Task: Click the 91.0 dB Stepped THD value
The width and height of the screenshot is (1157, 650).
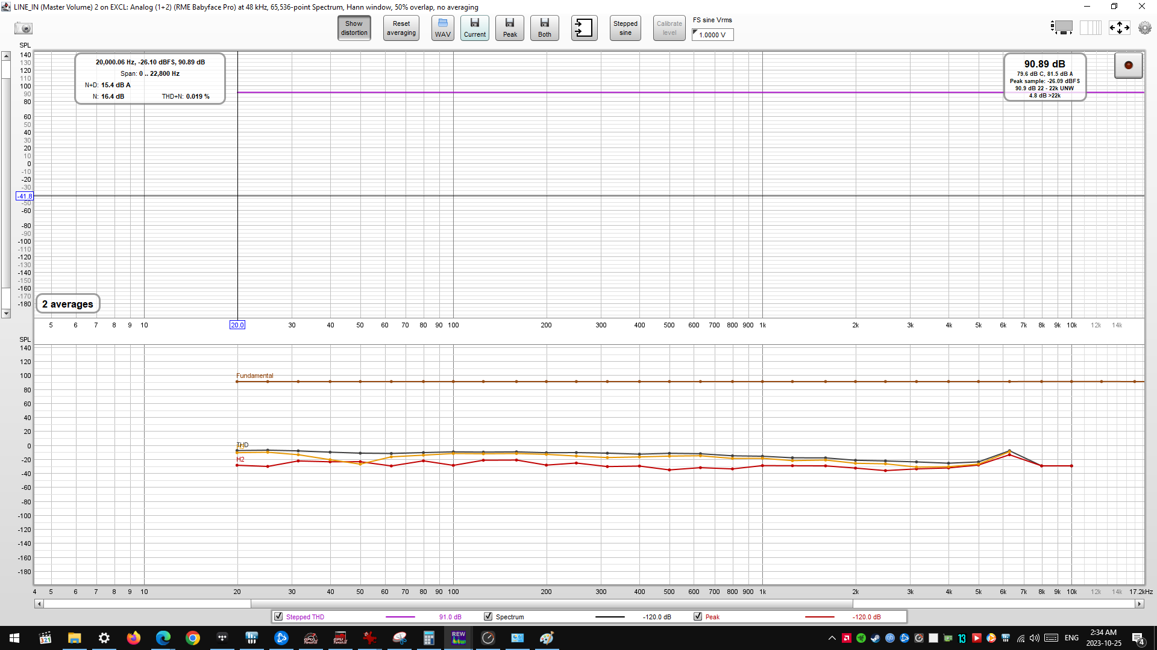Action: [x=450, y=617]
